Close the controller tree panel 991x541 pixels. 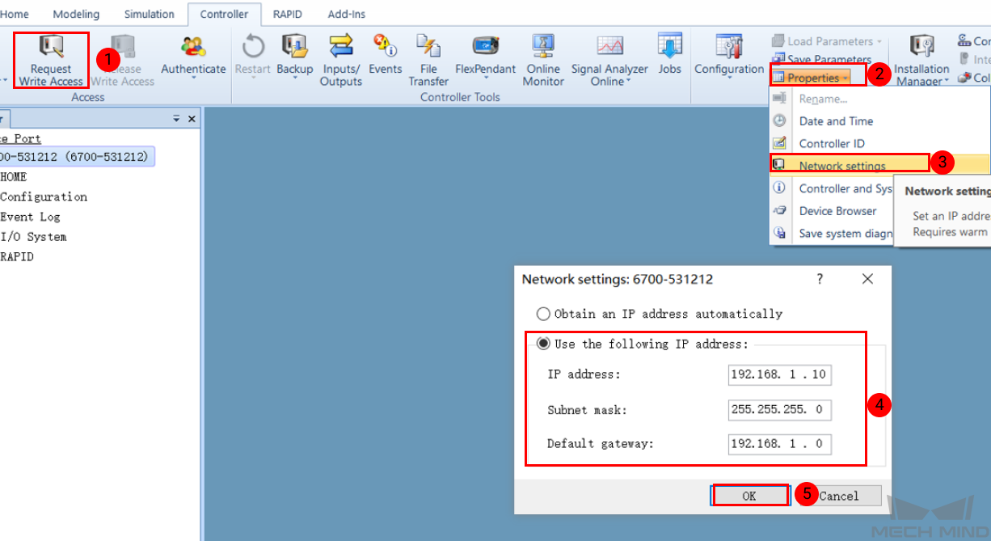click(192, 118)
